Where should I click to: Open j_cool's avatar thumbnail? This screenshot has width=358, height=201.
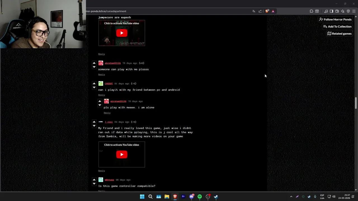(101, 122)
